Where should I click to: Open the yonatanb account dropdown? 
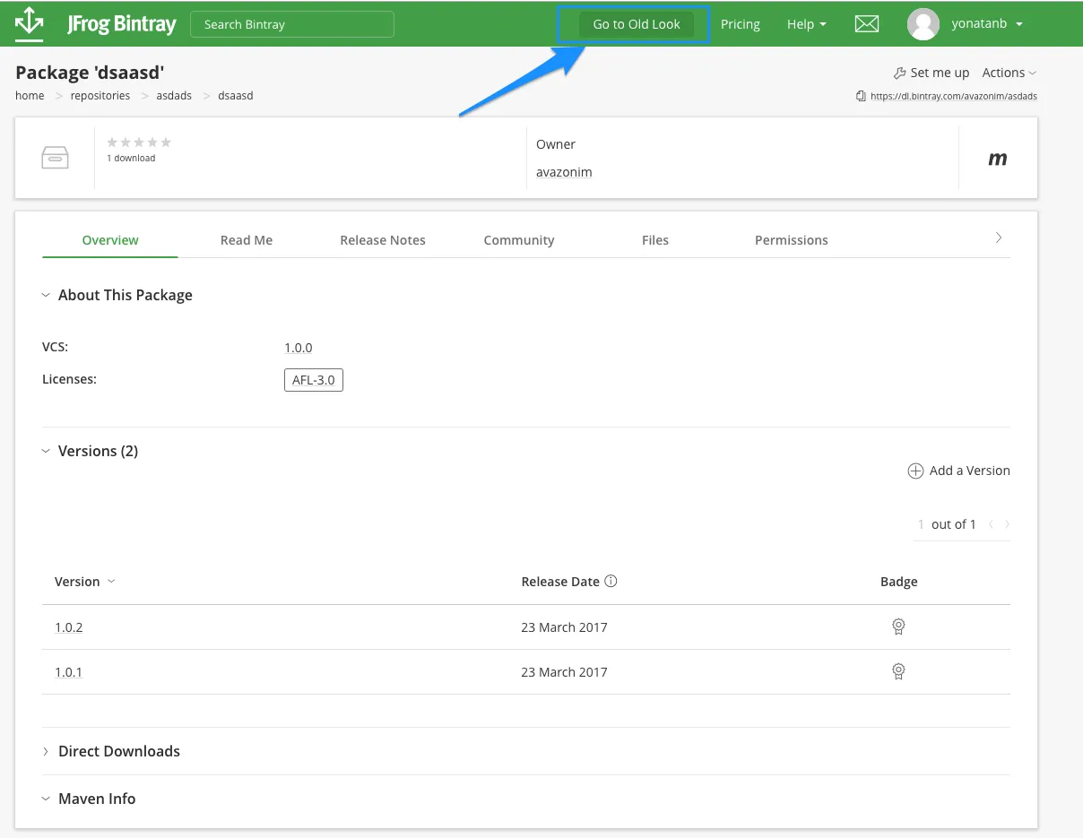click(987, 24)
